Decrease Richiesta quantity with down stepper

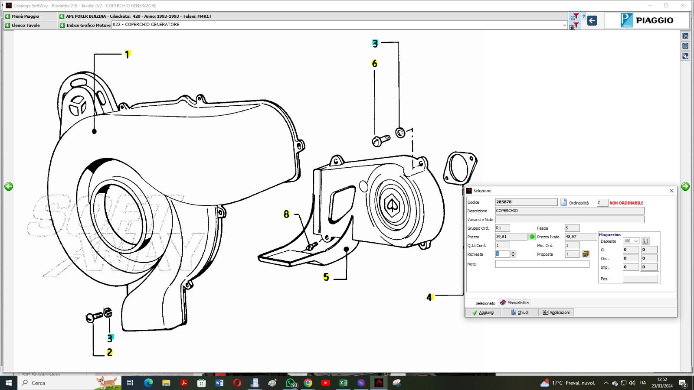(514, 256)
